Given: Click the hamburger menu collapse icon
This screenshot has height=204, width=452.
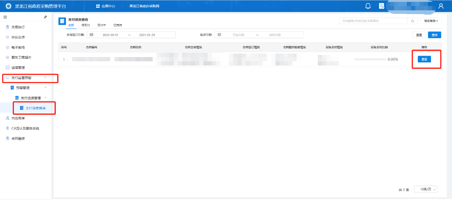Looking at the screenshot, I should (x=5, y=17).
